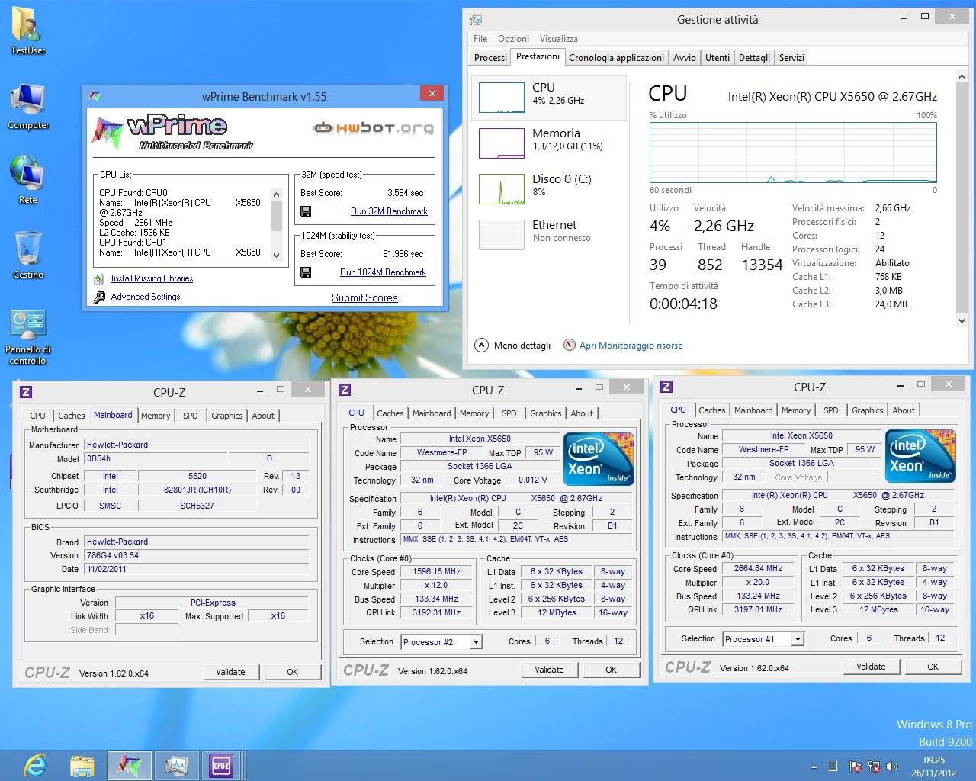Open Caches tab in Mainboard CPU-Z window
This screenshot has height=781, width=976.
point(72,416)
